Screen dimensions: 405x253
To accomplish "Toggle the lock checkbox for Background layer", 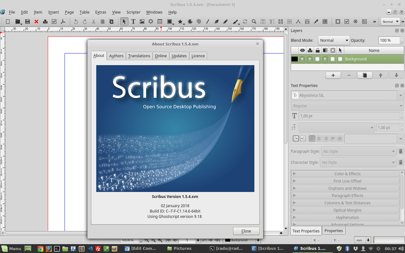I will 317,59.
